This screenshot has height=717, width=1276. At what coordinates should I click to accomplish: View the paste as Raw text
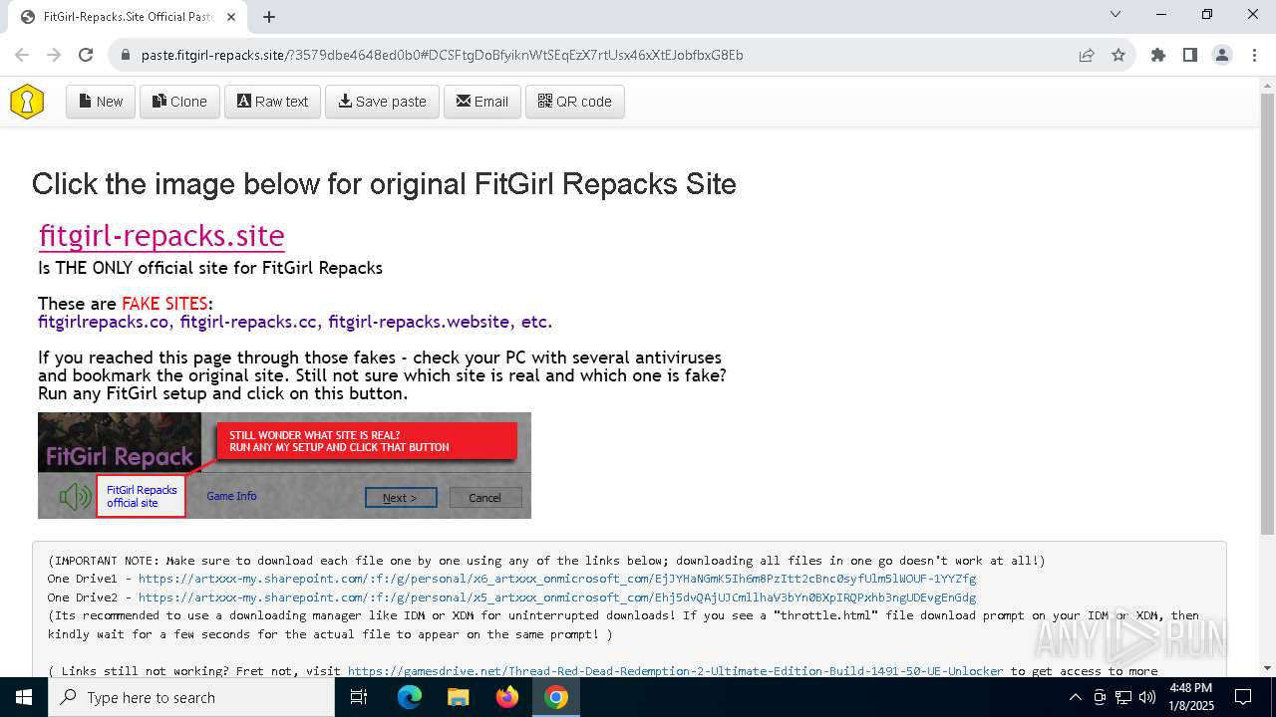pos(272,102)
